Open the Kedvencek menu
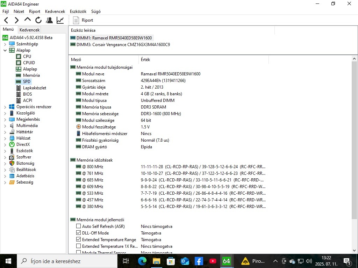This screenshot has height=268, width=358. [55, 12]
